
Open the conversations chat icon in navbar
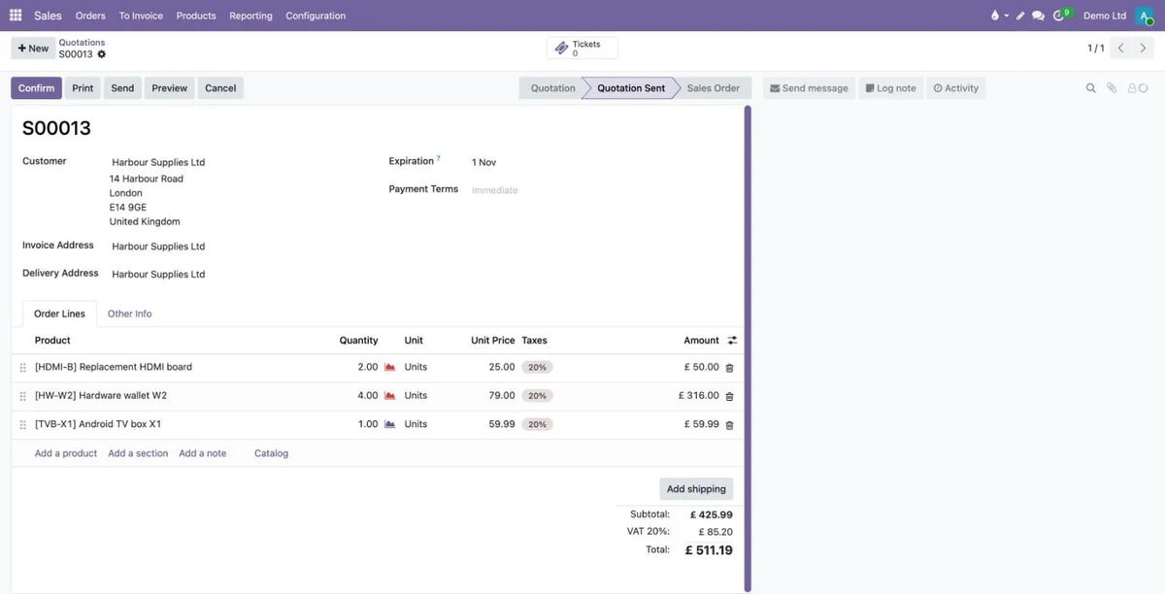[1038, 16]
